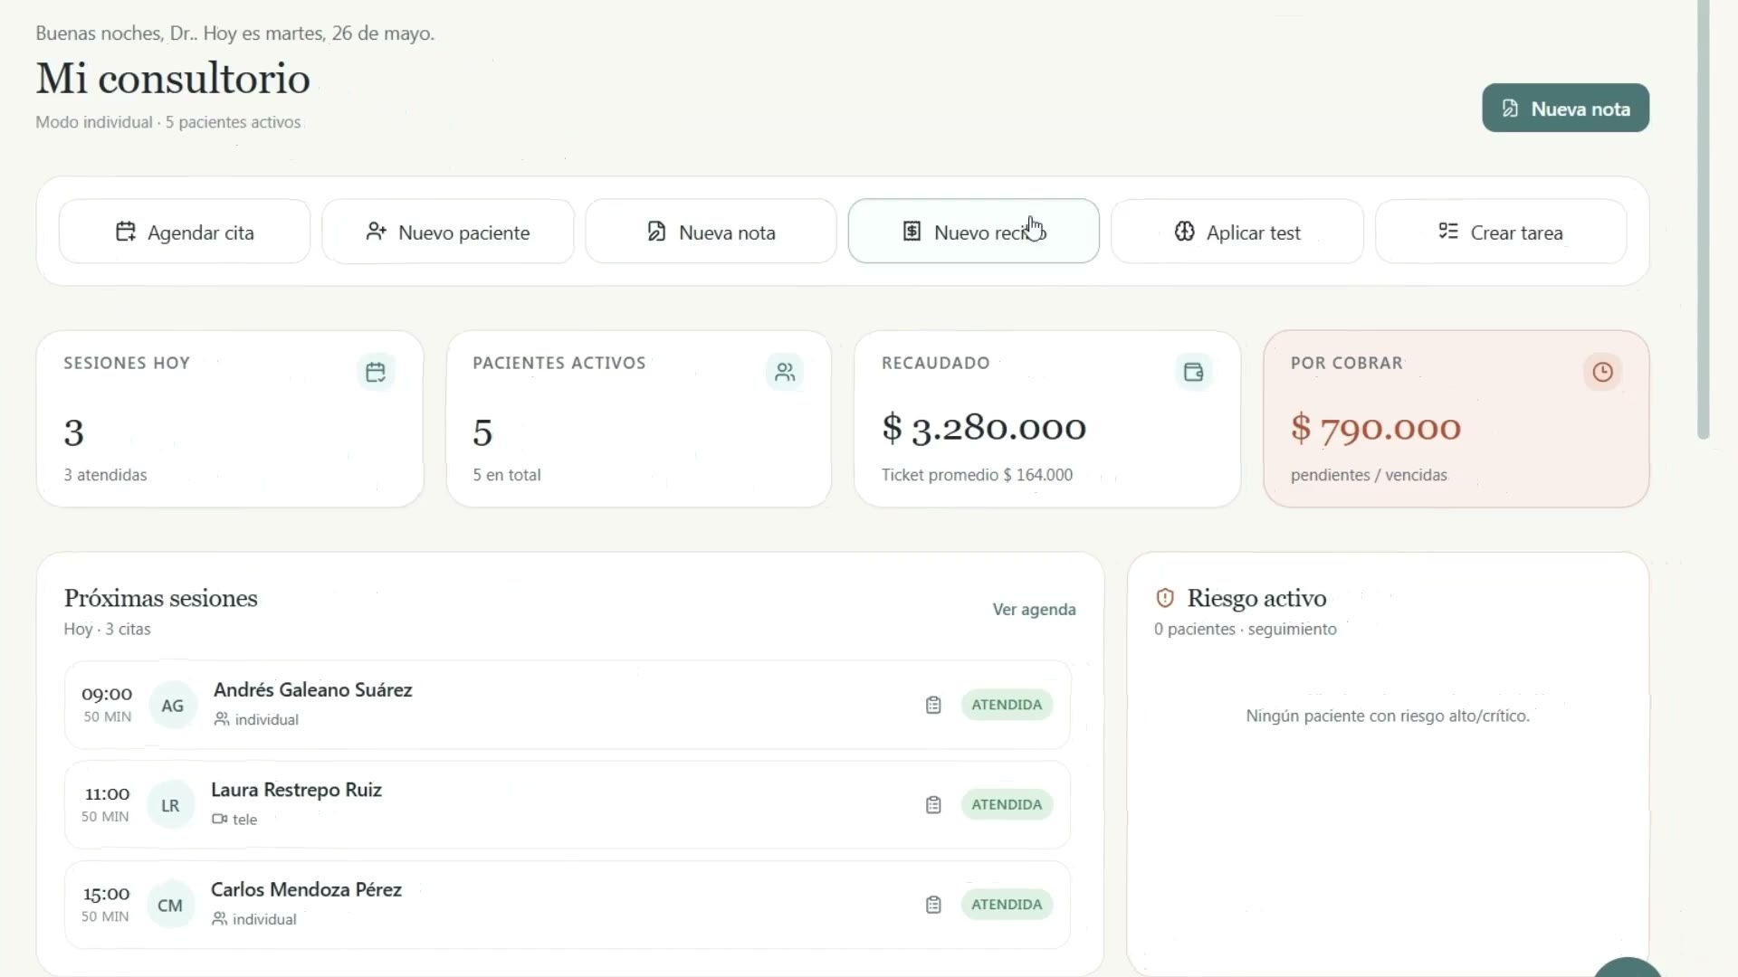
Task: Click the Próximas sesiones heading
Action: coord(160,598)
